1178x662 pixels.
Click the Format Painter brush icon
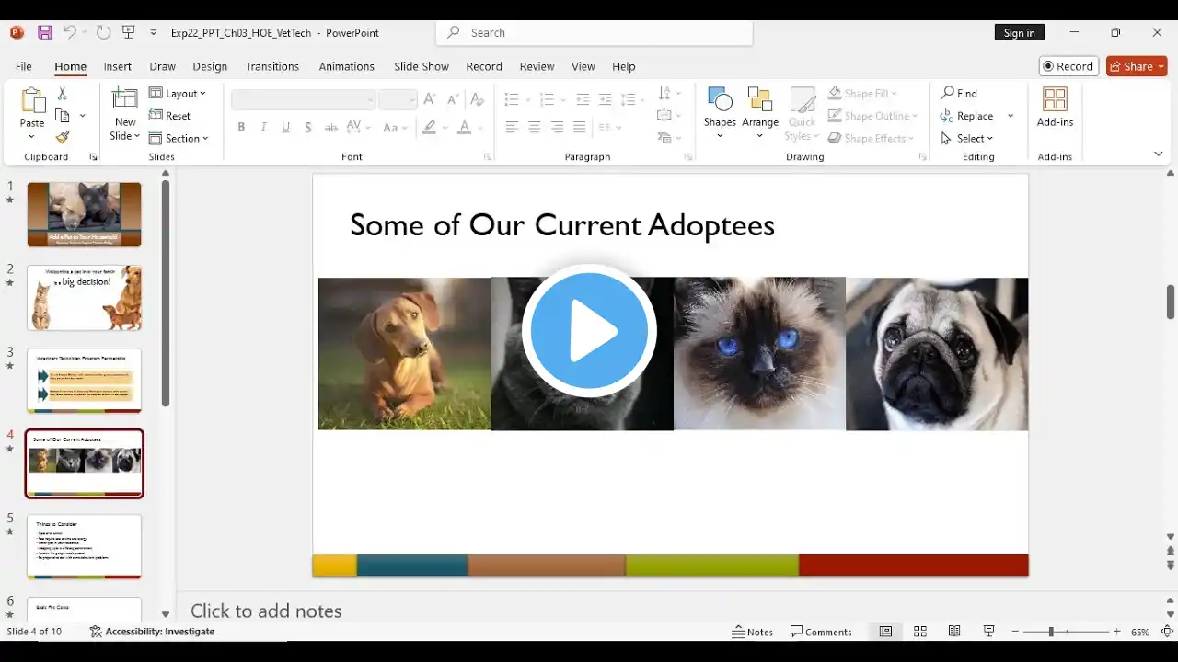coord(63,138)
